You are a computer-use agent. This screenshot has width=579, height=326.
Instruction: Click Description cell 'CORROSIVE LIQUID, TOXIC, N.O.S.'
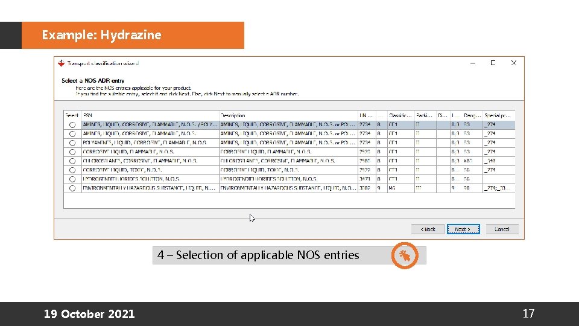(x=288, y=170)
